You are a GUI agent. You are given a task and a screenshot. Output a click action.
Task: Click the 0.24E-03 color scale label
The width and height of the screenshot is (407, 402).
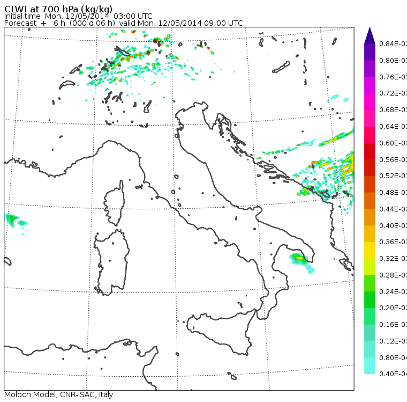pyautogui.click(x=393, y=291)
